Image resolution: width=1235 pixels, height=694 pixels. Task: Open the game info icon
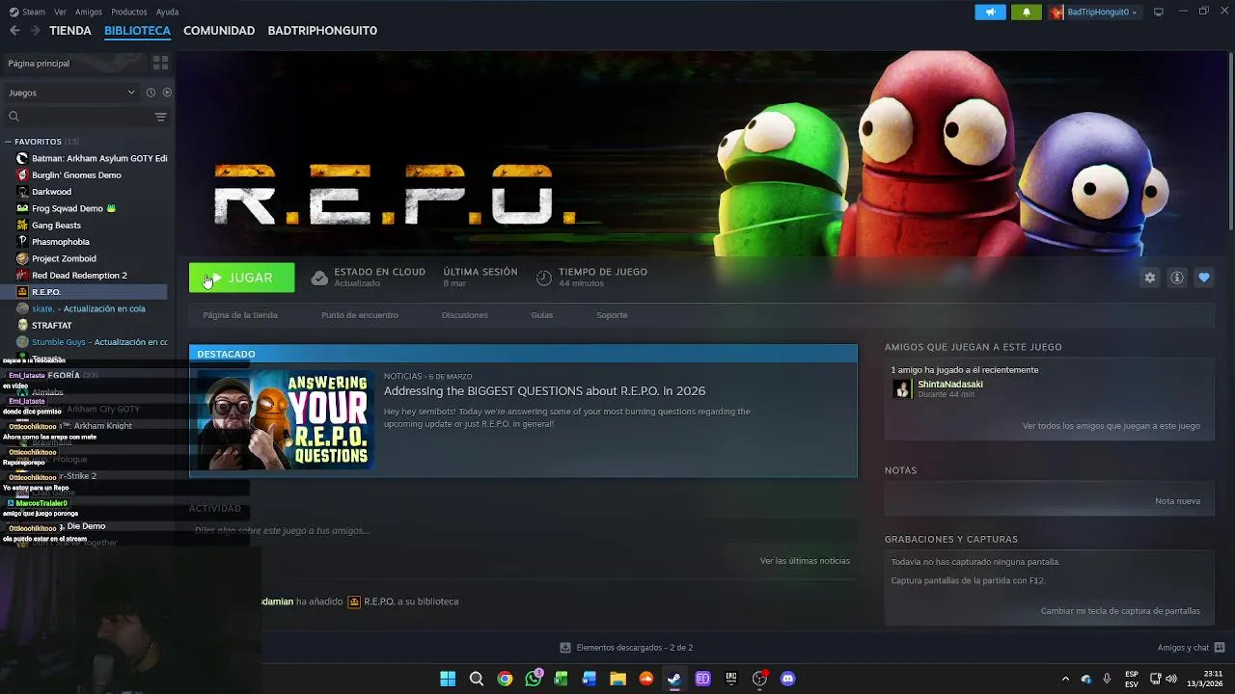click(x=1177, y=278)
